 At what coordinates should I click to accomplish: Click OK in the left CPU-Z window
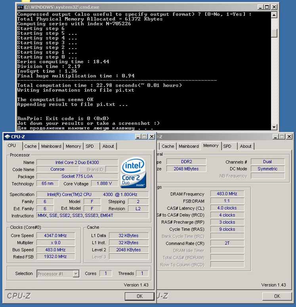139,296
